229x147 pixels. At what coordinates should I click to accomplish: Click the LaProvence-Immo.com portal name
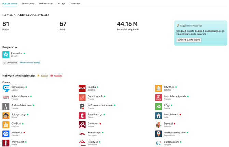pyautogui.click(x=100, y=105)
